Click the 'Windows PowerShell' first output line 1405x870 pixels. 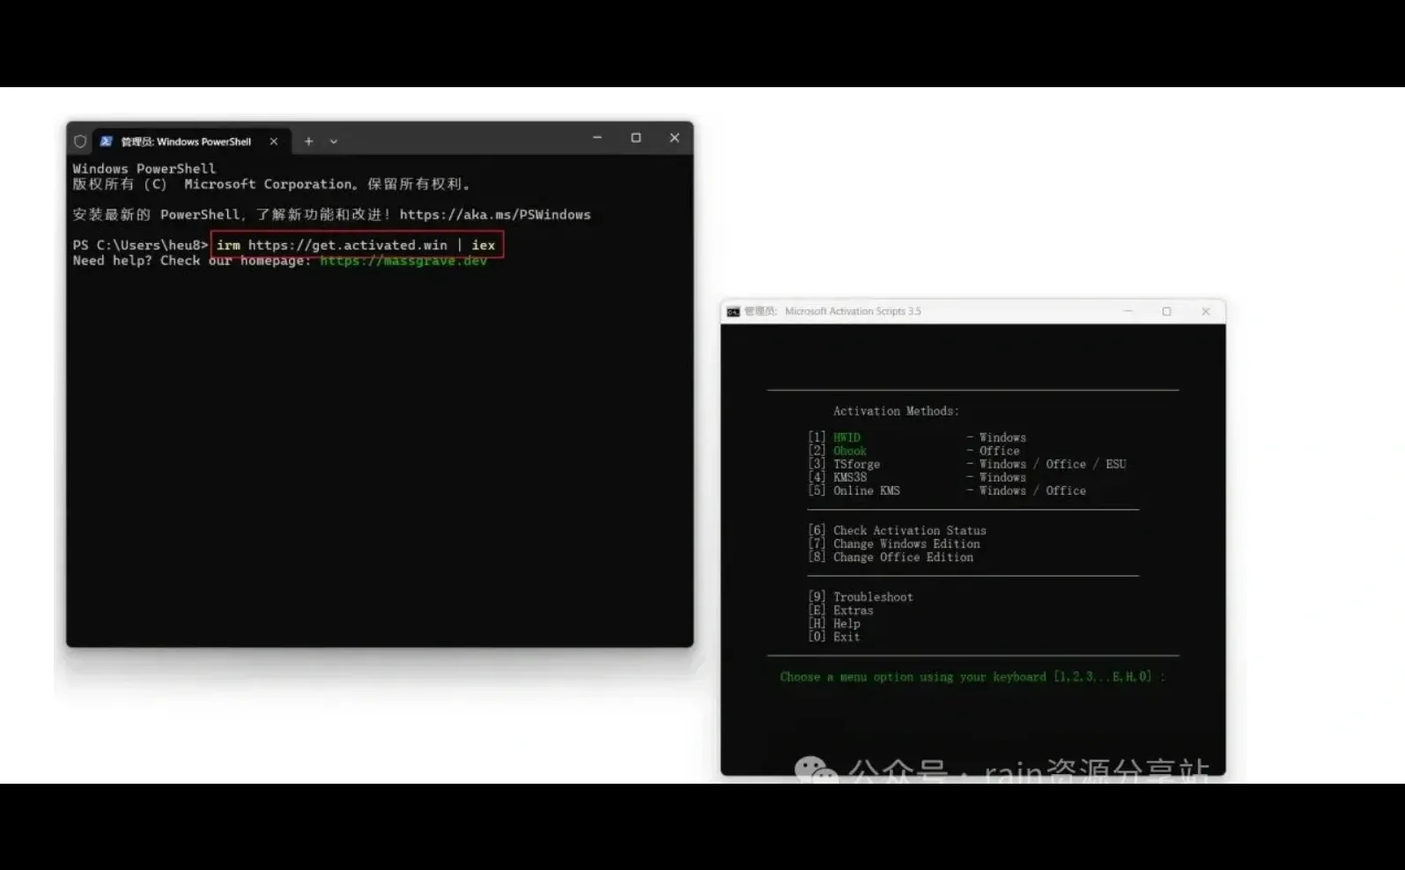tap(144, 168)
